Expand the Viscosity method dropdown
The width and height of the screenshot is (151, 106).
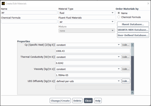88,69
